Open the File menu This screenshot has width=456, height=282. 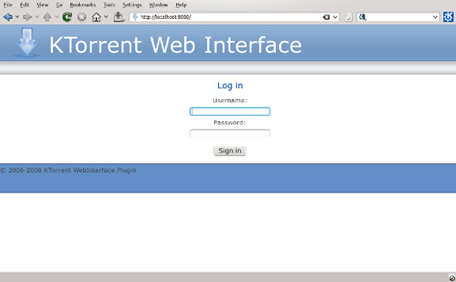click(x=8, y=5)
